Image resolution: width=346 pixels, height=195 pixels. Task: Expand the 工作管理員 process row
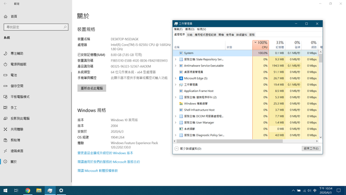coord(176,85)
